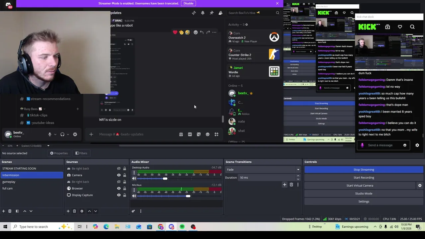Image resolution: width=425 pixels, height=239 pixels.
Task: Open Studio Mode
Action: 364,194
